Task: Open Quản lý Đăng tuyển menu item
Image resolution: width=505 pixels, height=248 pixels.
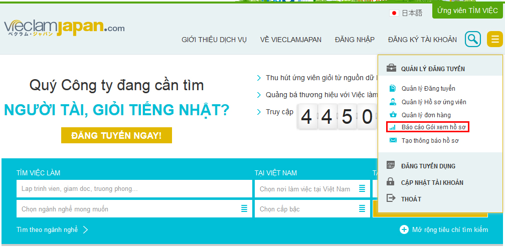Action: (x=428, y=89)
